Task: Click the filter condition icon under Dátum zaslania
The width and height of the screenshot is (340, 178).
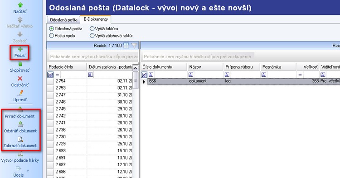Action: [x=90, y=75]
